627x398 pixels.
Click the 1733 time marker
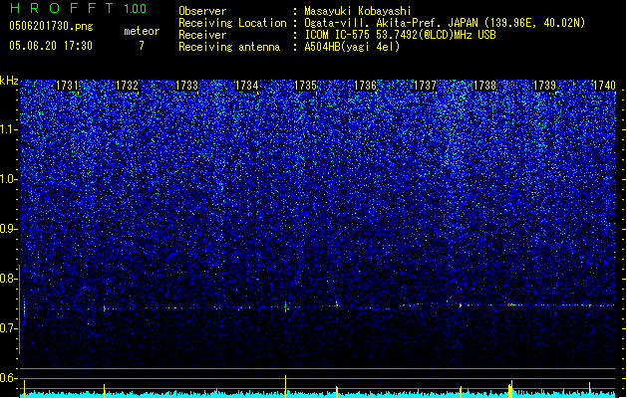pyautogui.click(x=186, y=86)
